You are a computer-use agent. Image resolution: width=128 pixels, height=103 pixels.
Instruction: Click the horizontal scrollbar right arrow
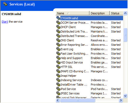coord(121,100)
